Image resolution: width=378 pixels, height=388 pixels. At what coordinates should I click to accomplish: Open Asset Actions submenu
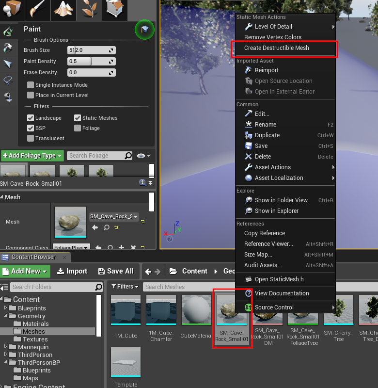click(285, 167)
